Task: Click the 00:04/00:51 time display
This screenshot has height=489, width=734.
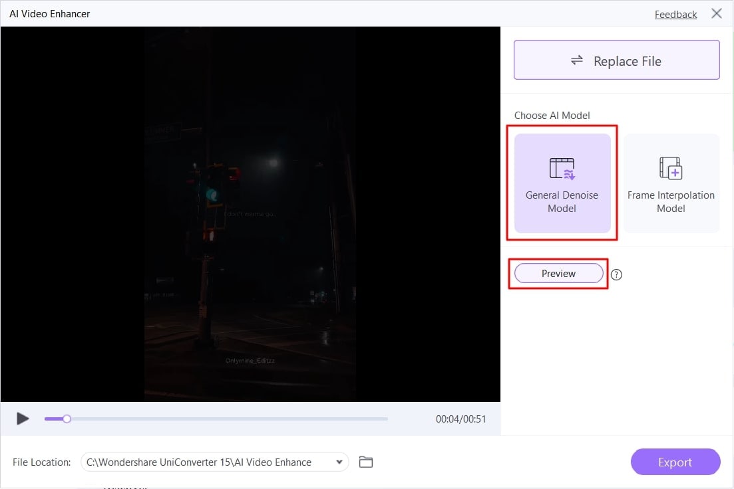Action: pos(460,419)
